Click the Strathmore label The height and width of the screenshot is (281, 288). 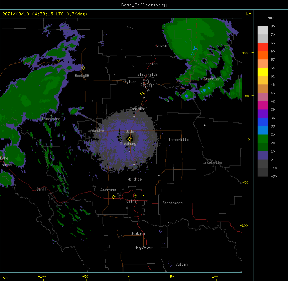(172, 203)
